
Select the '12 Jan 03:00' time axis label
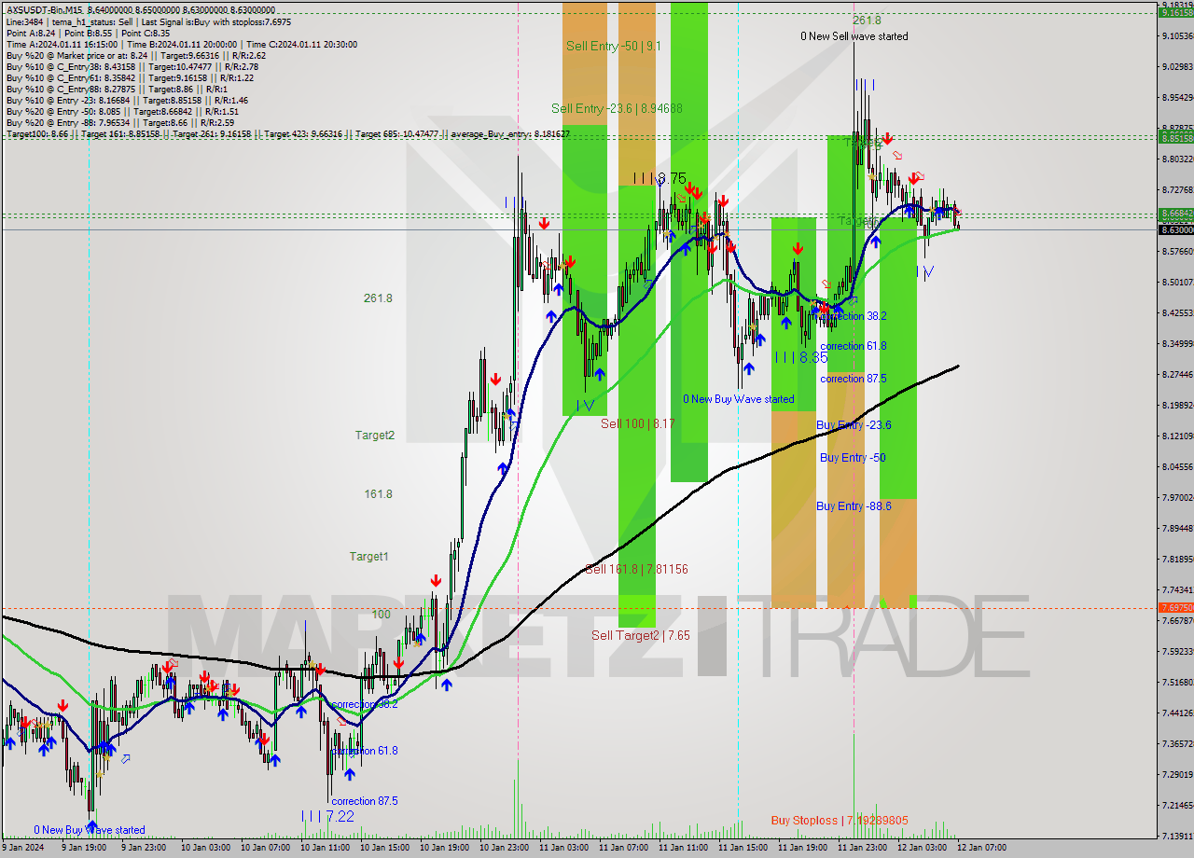(x=922, y=848)
